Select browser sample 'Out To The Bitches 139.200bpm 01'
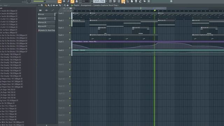Image resolution: width=224 pixels, height=126 pixels. point(14,35)
